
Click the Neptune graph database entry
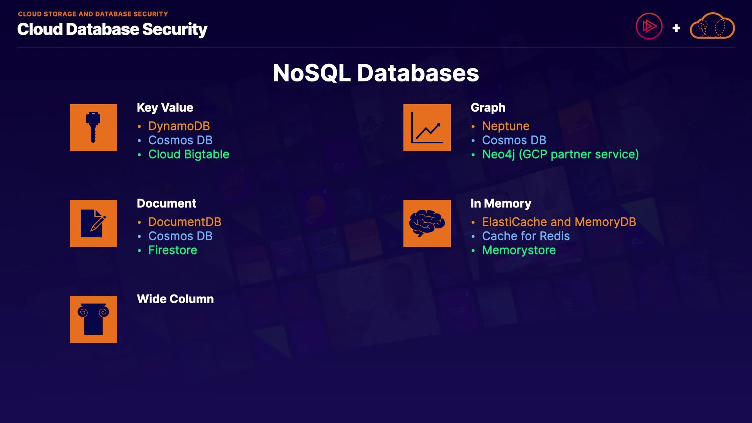[x=506, y=126]
